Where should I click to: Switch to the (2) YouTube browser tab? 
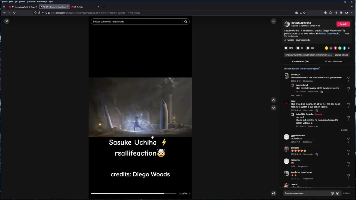pos(85,7)
